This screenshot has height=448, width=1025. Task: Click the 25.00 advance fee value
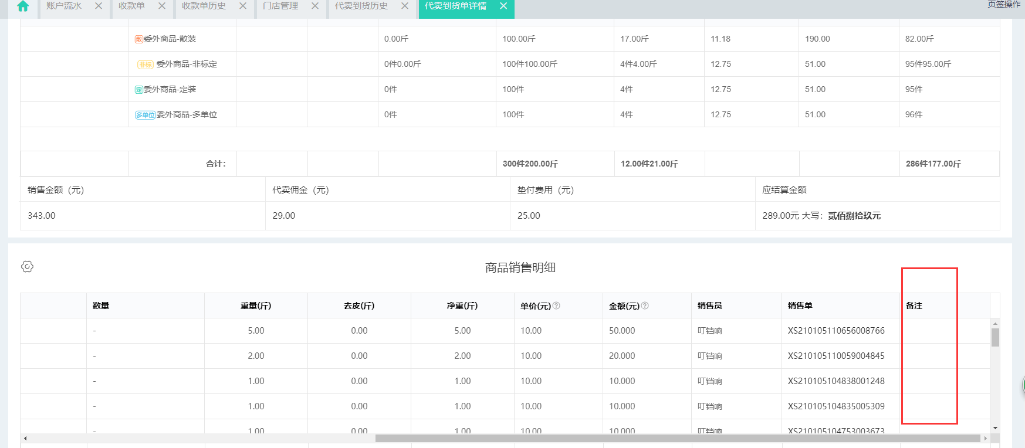(529, 216)
